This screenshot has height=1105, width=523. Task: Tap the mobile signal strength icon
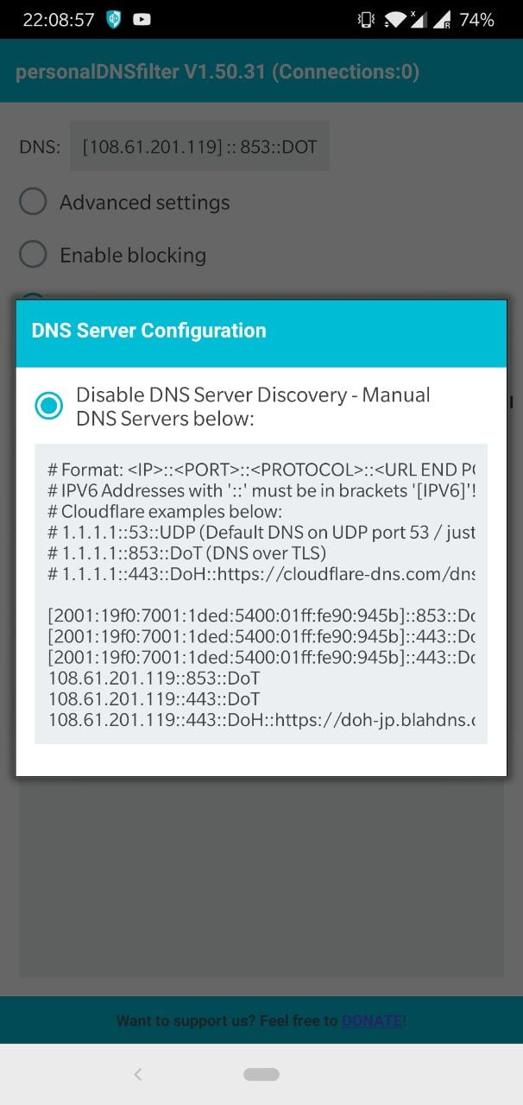coord(440,19)
